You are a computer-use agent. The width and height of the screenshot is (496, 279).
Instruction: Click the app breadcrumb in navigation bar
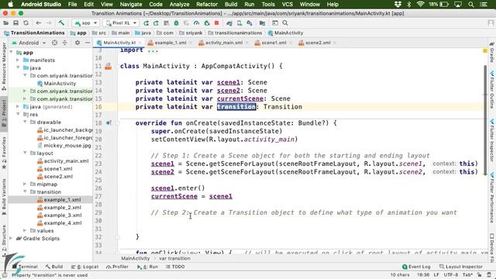(x=78, y=33)
